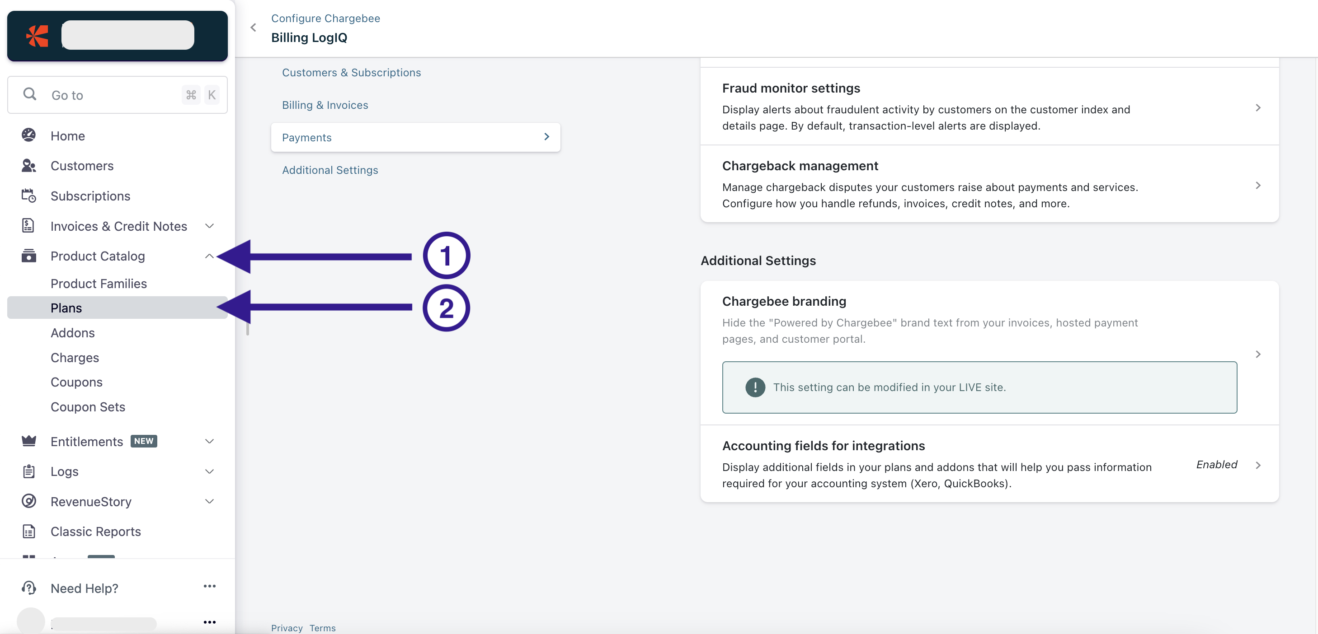Expand Invoices & Credit Notes menu
The height and width of the screenshot is (634, 1318).
coord(209,225)
